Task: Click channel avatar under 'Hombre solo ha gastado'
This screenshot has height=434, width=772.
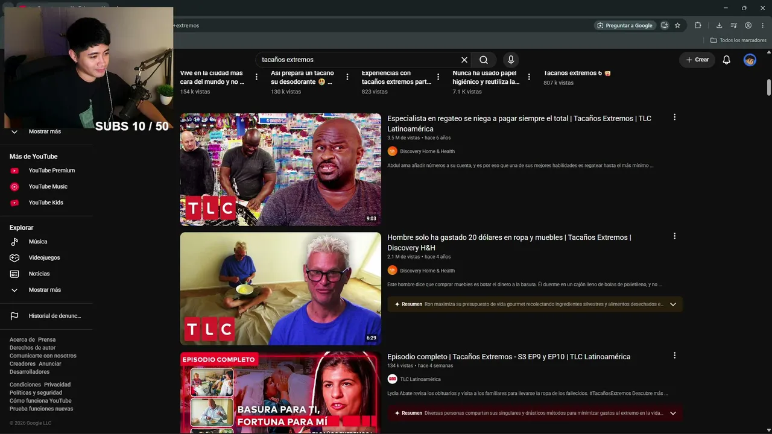Action: (x=392, y=271)
